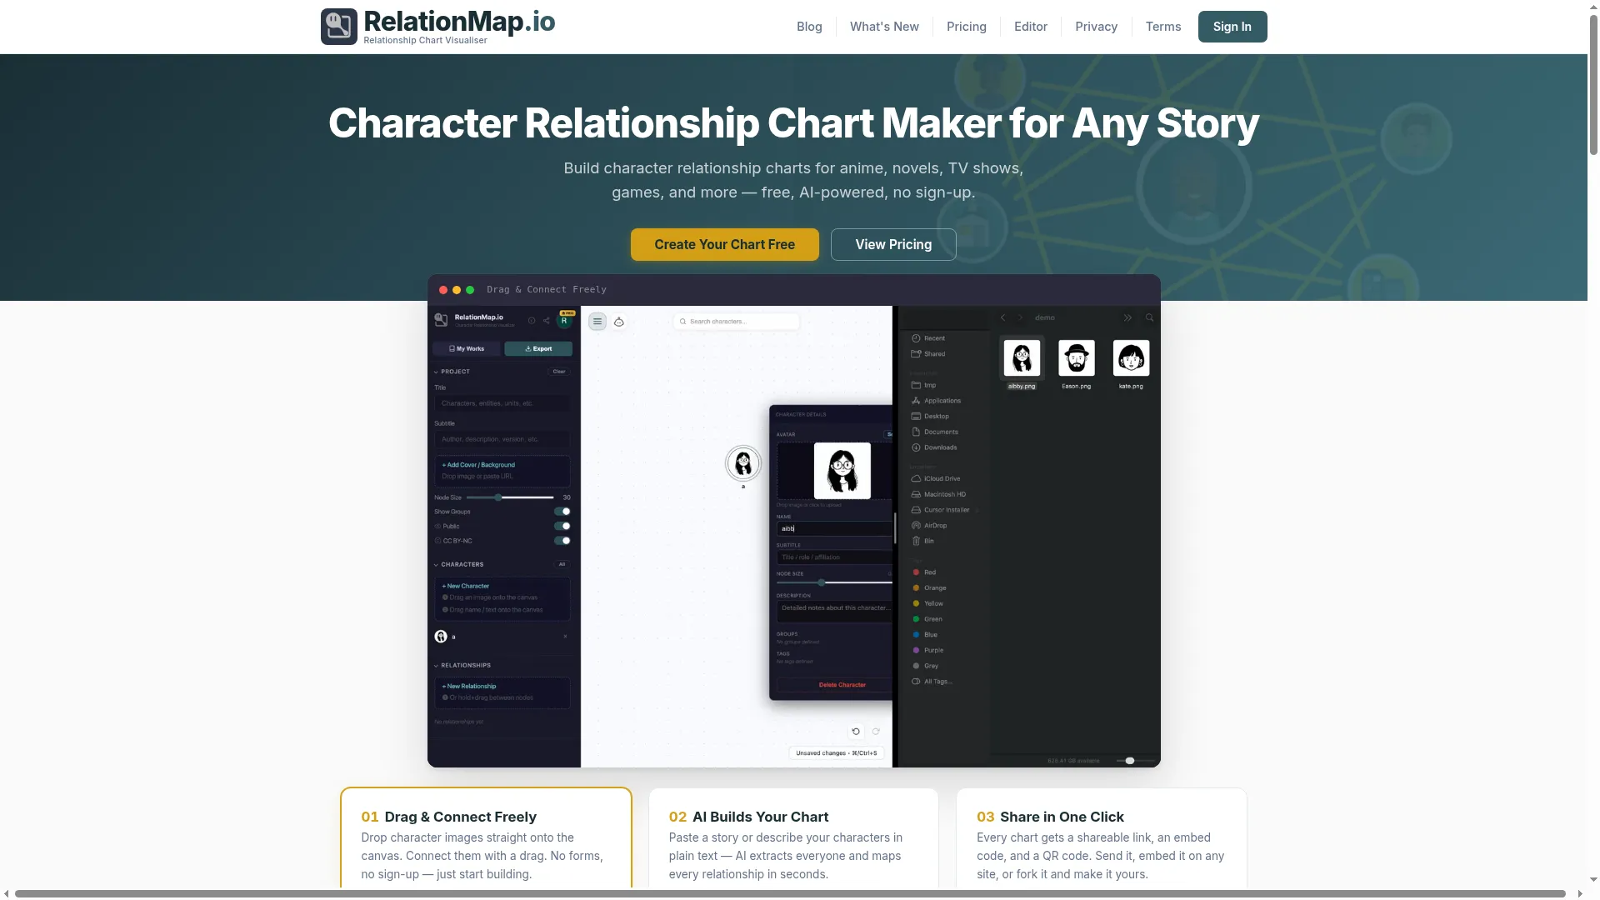
Task: Open AirDrop in Finder sidebar
Action: click(x=930, y=526)
